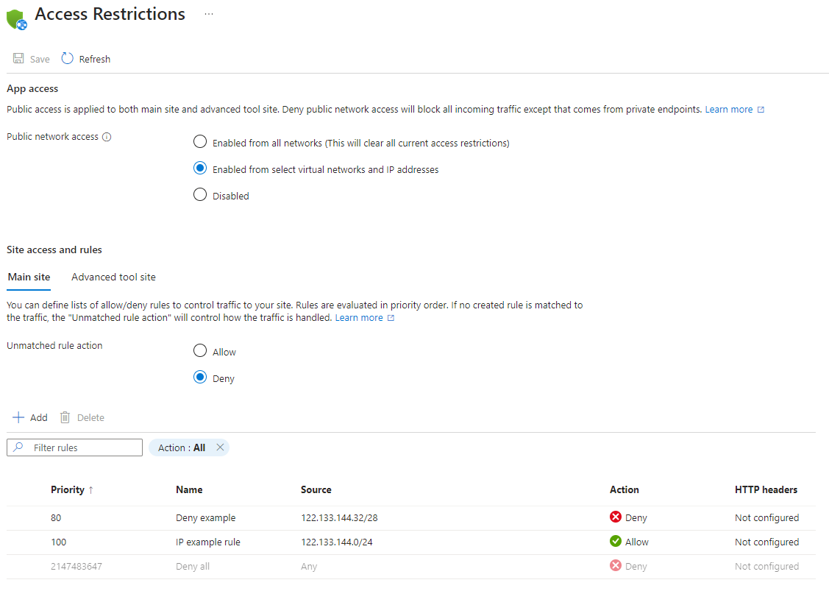Open Learn more link in App access
The image size is (829, 591).
click(x=728, y=110)
